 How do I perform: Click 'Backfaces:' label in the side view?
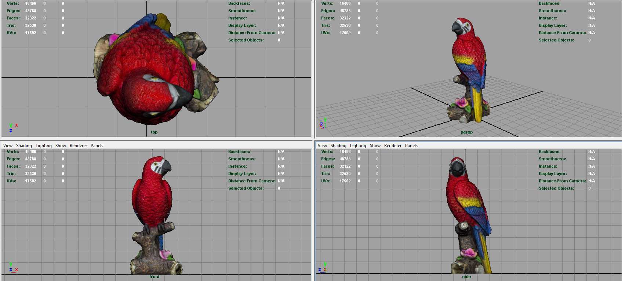pyautogui.click(x=550, y=152)
